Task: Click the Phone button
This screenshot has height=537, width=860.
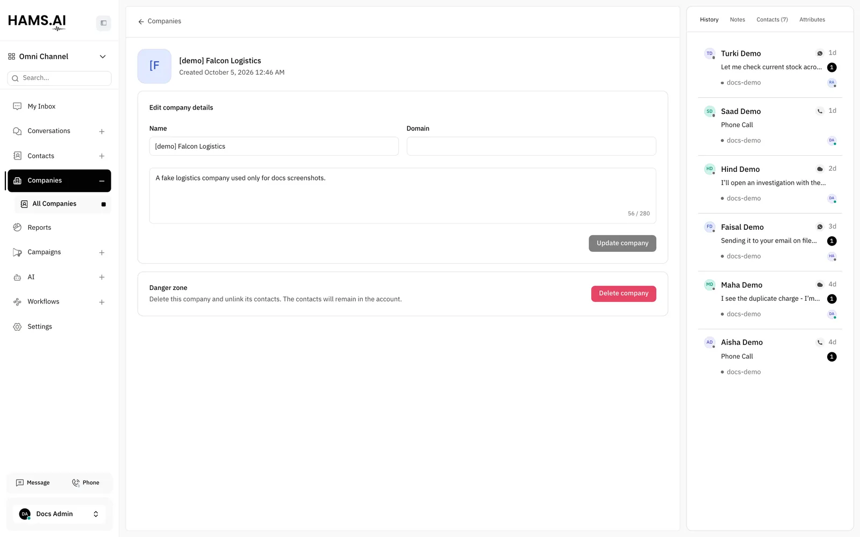Action: [86, 483]
